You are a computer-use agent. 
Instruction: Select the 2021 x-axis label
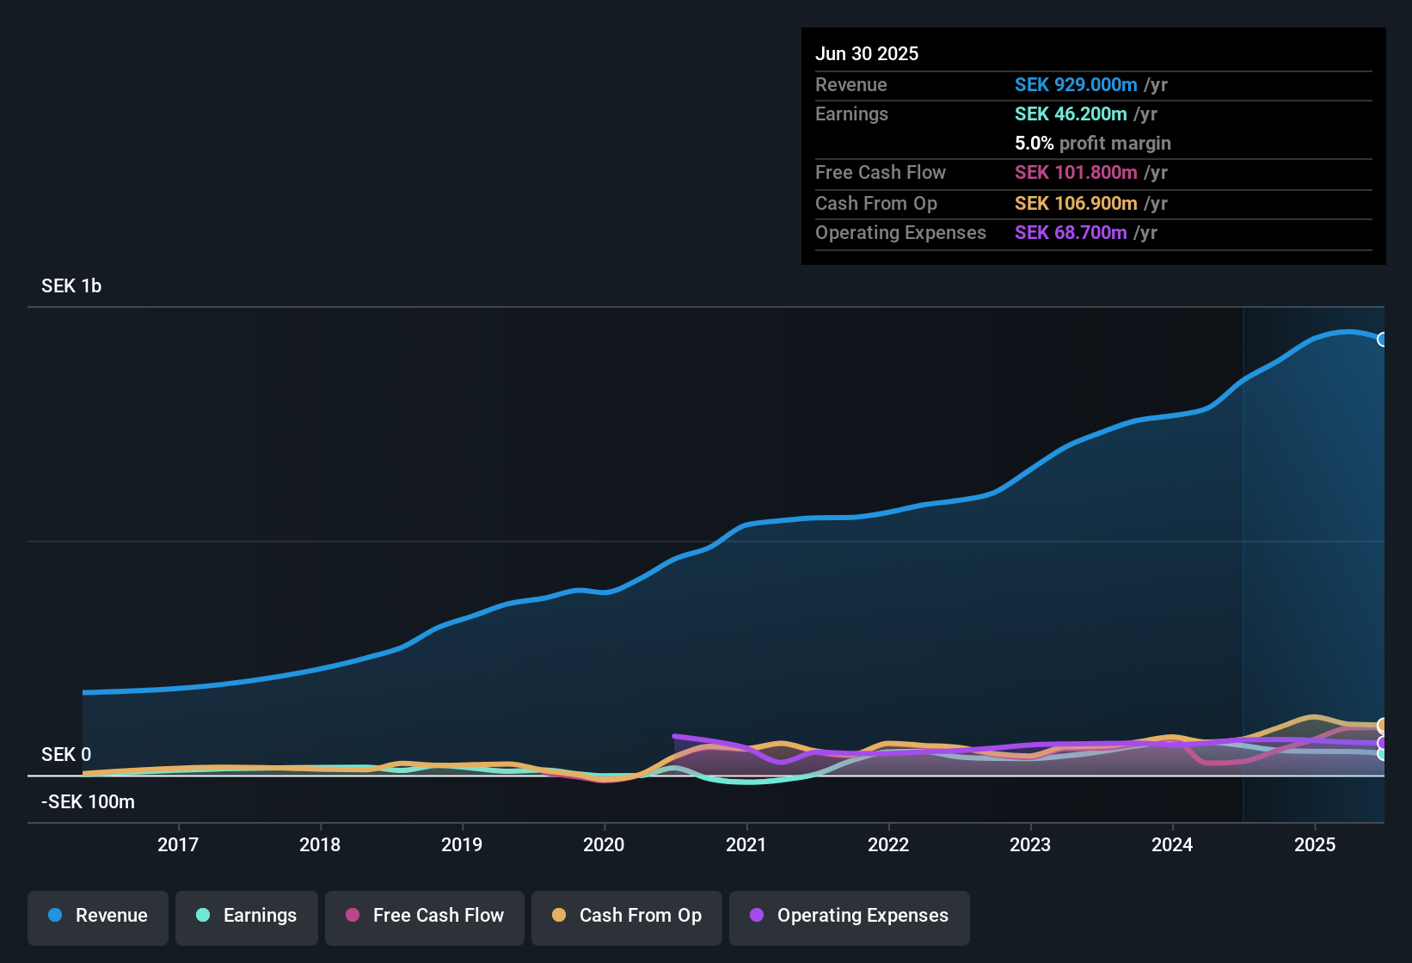[x=746, y=844]
